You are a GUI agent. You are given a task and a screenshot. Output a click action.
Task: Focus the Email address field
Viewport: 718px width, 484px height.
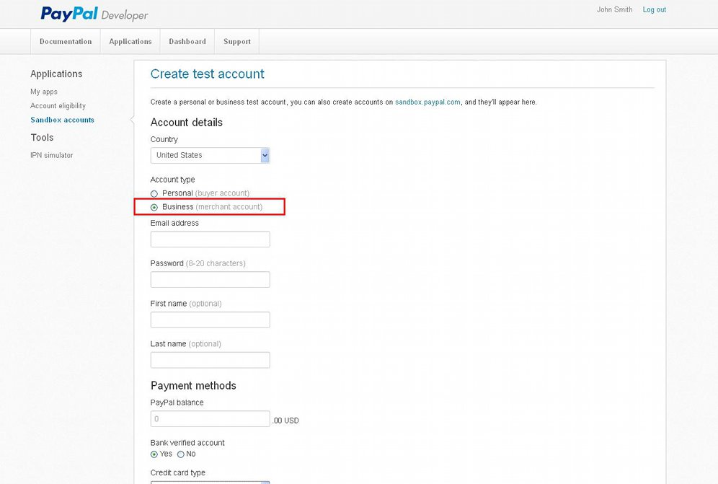tap(210, 239)
